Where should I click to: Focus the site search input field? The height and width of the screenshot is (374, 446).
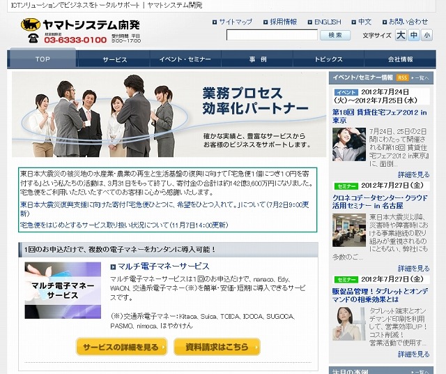click(x=272, y=36)
